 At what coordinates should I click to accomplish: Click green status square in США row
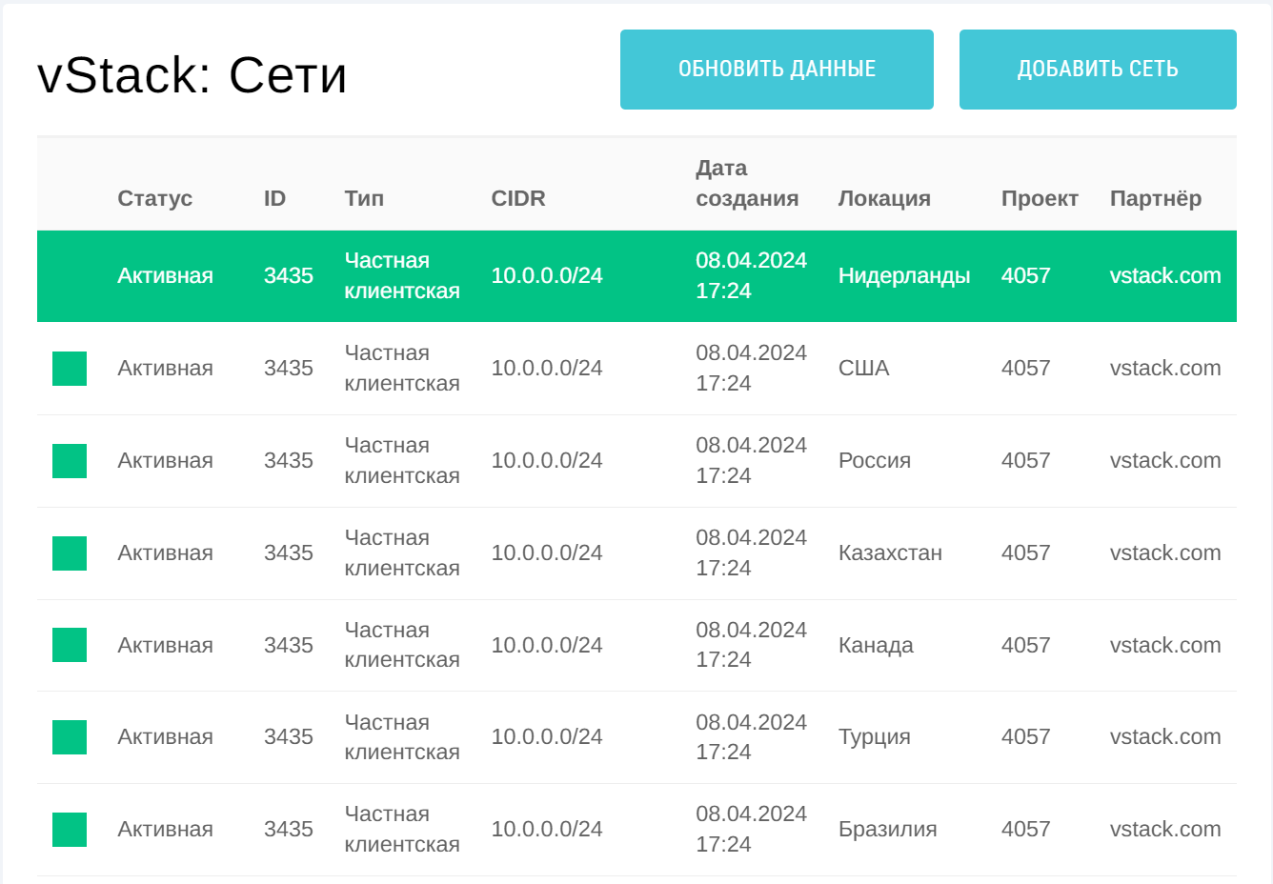coord(70,369)
